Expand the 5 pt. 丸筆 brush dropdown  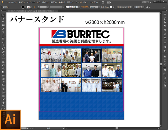(79, 7)
